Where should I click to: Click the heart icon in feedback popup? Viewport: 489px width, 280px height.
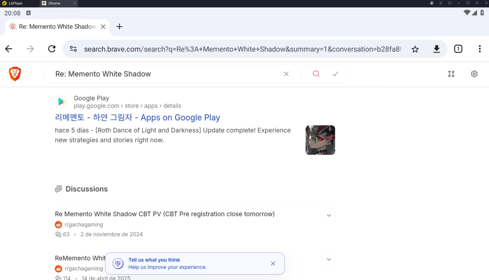(118, 263)
